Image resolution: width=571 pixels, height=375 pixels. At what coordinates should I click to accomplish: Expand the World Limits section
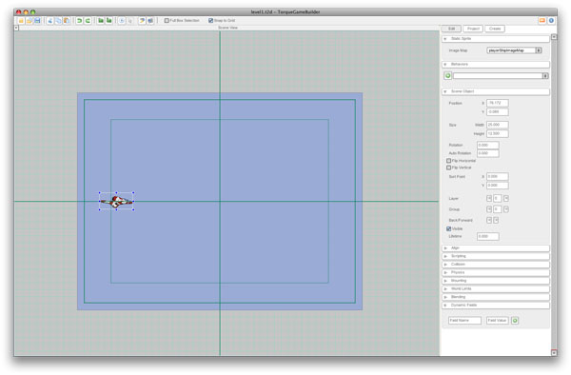496,288
